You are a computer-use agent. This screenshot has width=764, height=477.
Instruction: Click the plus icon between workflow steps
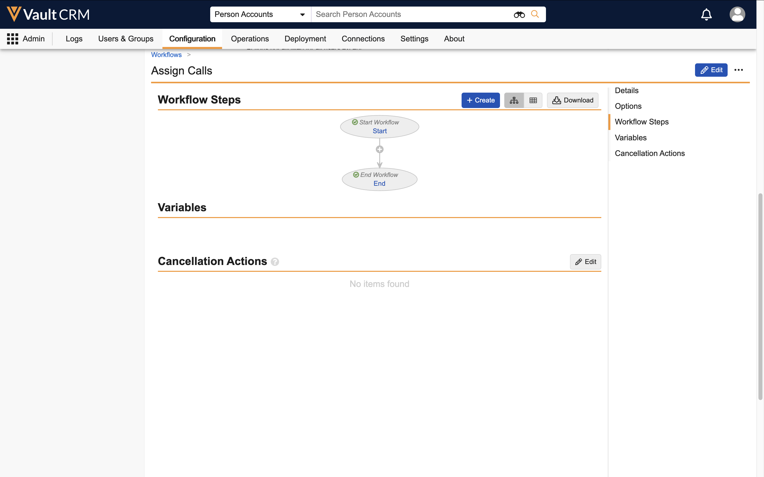(379, 149)
